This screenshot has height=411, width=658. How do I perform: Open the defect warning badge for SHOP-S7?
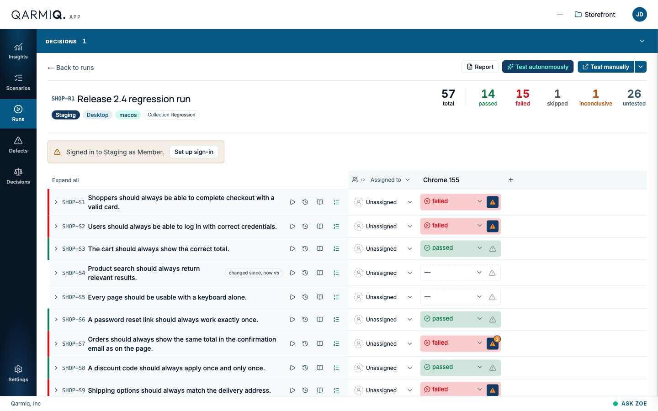[x=493, y=343]
